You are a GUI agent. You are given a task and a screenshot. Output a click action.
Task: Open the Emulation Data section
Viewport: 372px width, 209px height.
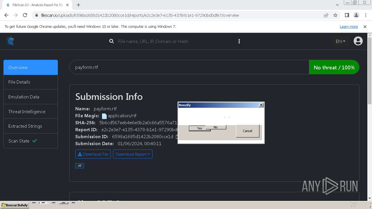31,97
